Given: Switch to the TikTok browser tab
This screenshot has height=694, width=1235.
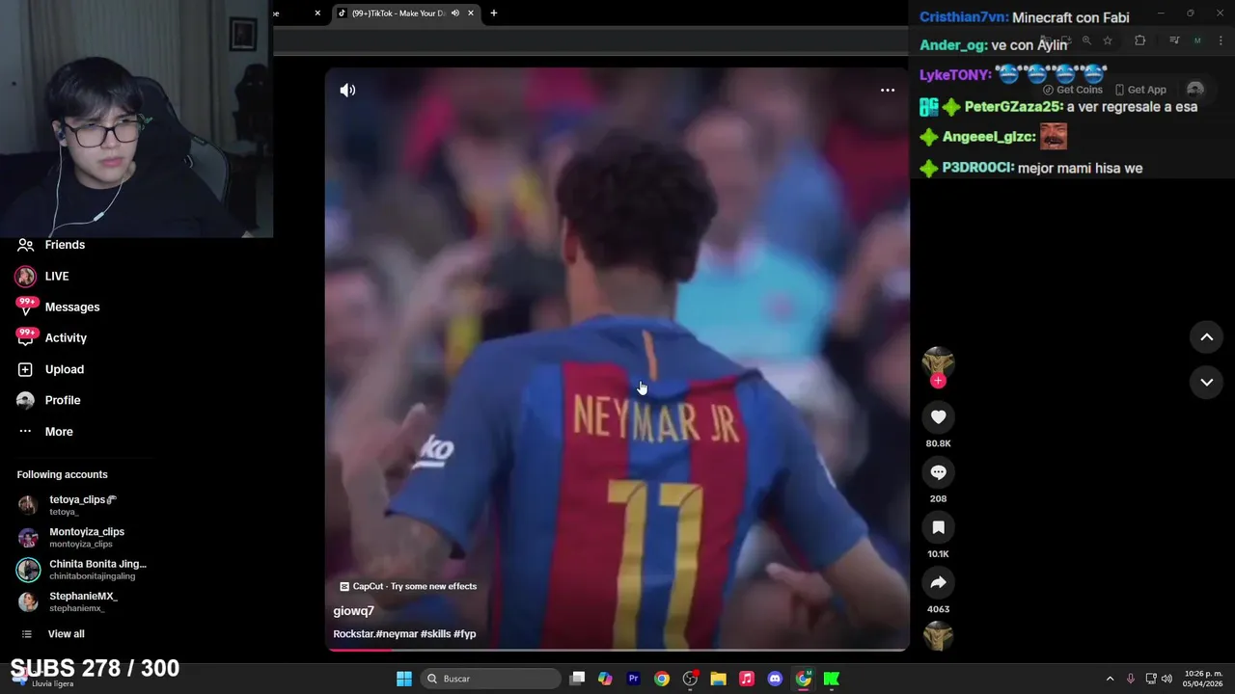Looking at the screenshot, I should point(398,13).
